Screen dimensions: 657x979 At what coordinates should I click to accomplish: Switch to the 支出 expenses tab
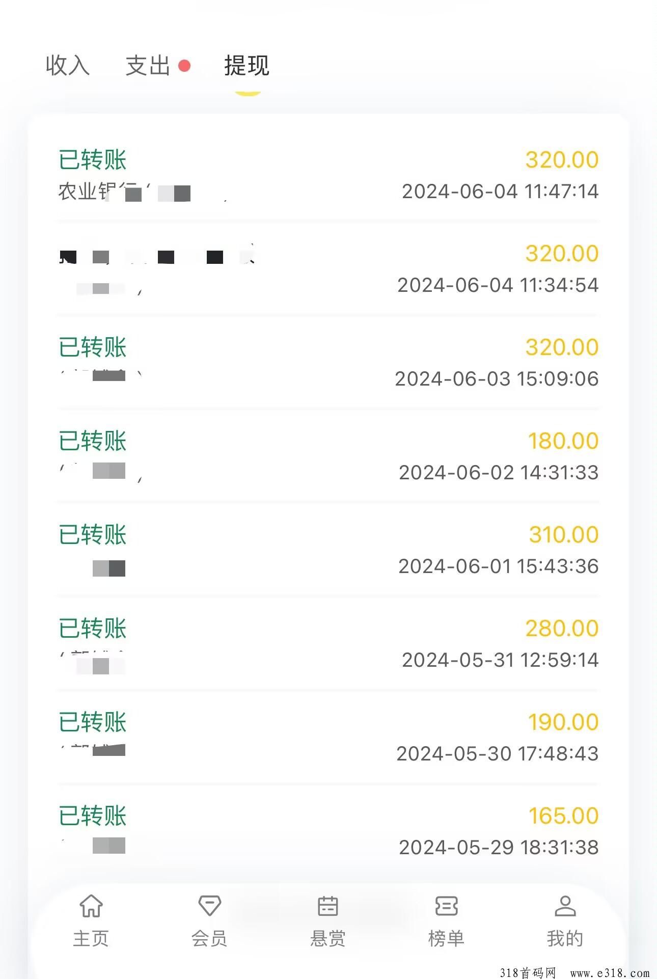coord(148,66)
